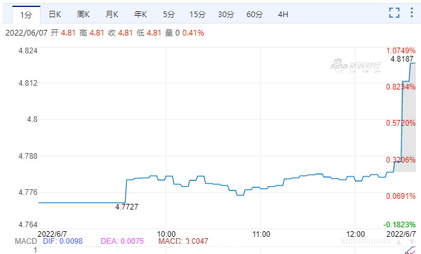The height and width of the screenshot is (254, 421).
Task: Click the DEA value label
Action: (x=122, y=241)
